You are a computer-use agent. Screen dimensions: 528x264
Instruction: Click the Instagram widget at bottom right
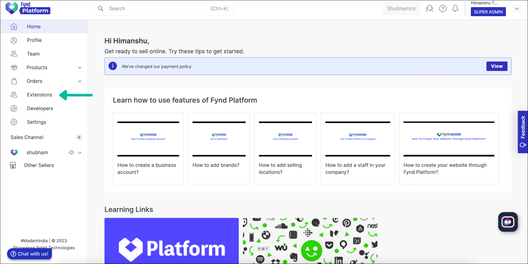pos(508,222)
